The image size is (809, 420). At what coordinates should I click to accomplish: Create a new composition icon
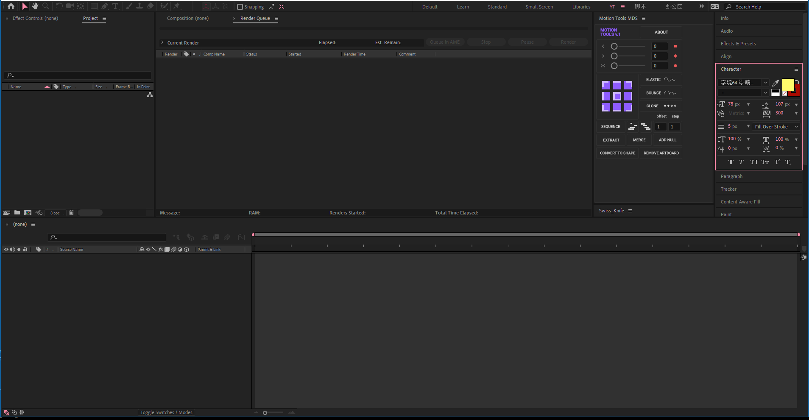28,213
